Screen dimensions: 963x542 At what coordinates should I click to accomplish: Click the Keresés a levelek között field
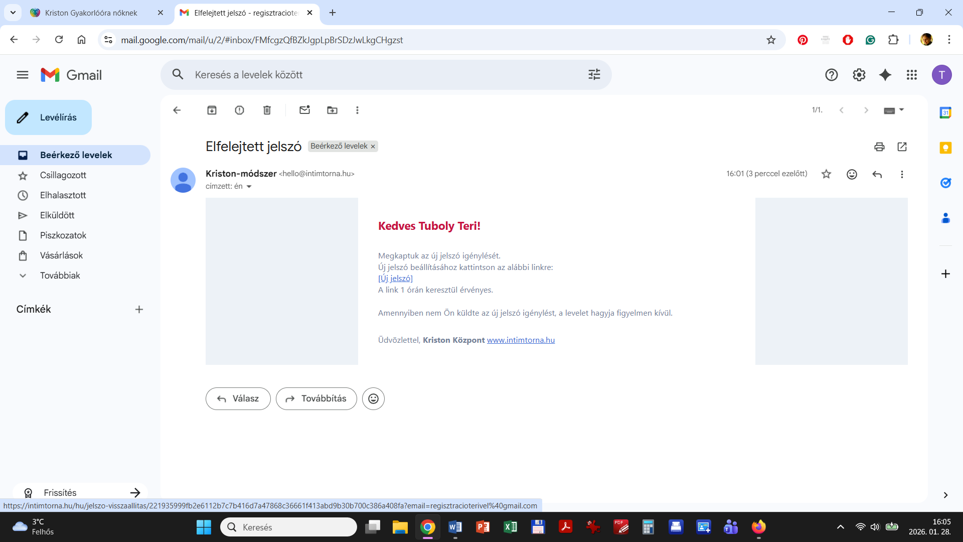(x=381, y=75)
